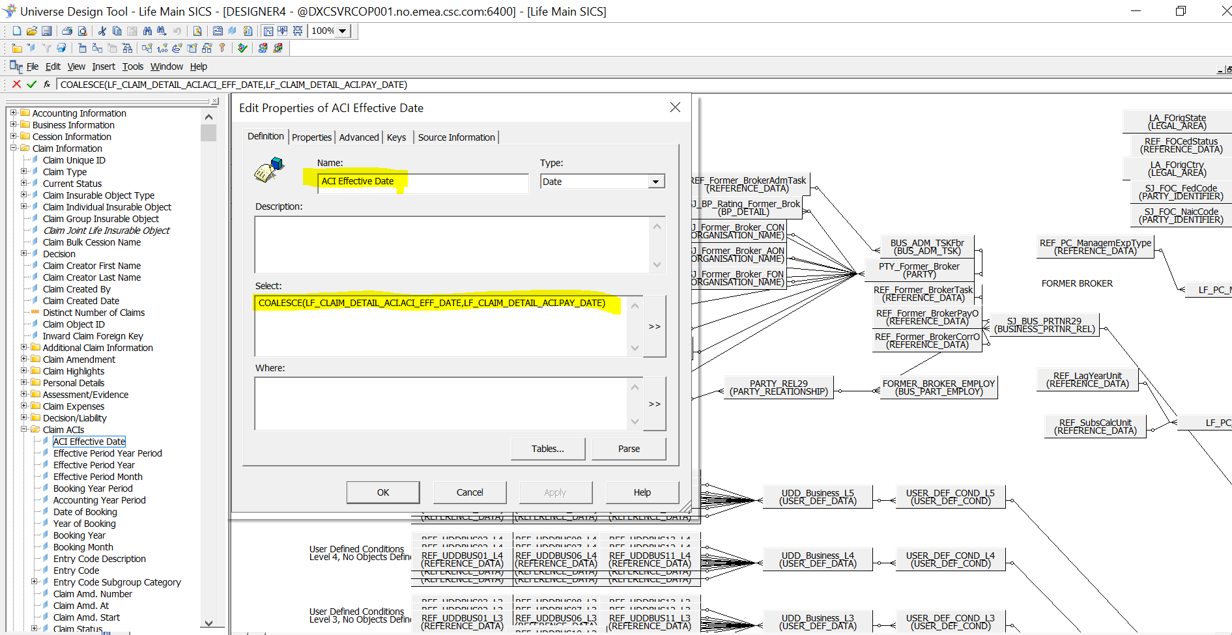This screenshot has height=635, width=1232.
Task: Click the key icon in second toolbar
Action: 222,48
